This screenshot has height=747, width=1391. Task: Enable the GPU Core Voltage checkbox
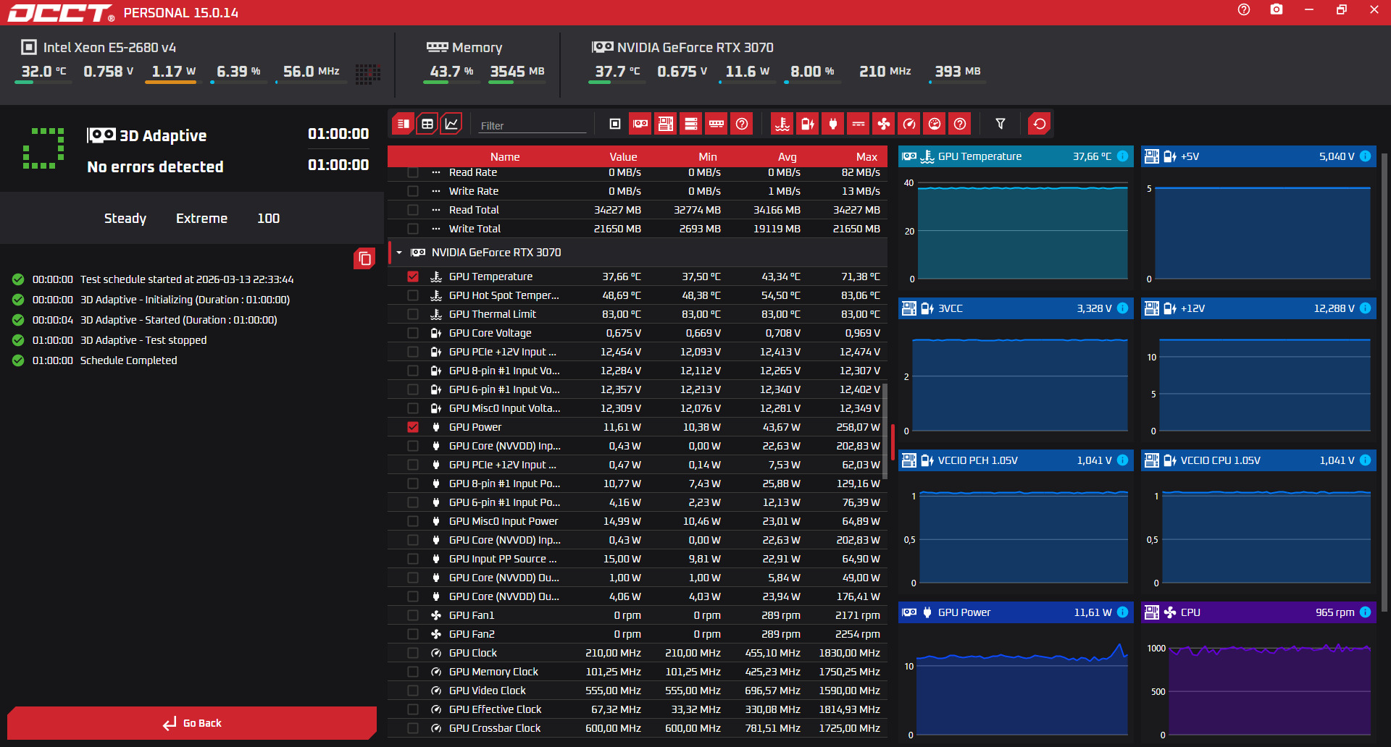pyautogui.click(x=413, y=333)
